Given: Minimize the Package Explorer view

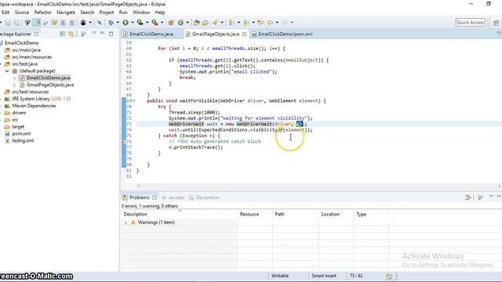Looking at the screenshot, I should tap(102, 33).
